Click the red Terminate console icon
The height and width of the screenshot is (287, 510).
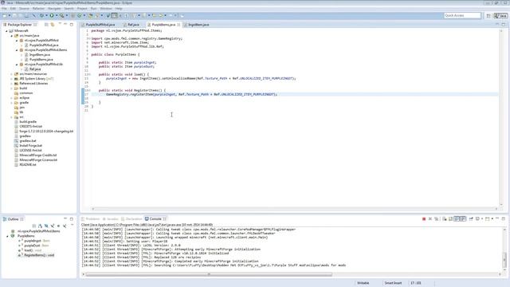pyautogui.click(x=424, y=219)
